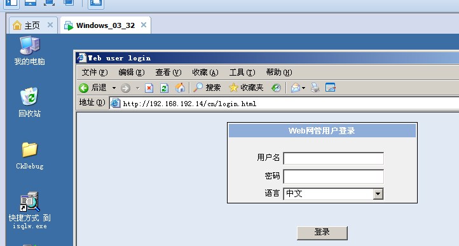The image size is (459, 246).
Task: Click the Refresh page icon
Action: point(164,88)
